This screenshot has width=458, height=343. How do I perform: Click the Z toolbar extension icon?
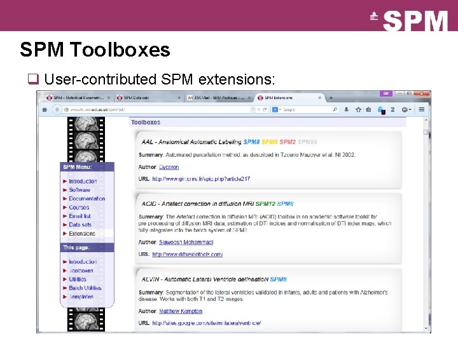point(392,110)
